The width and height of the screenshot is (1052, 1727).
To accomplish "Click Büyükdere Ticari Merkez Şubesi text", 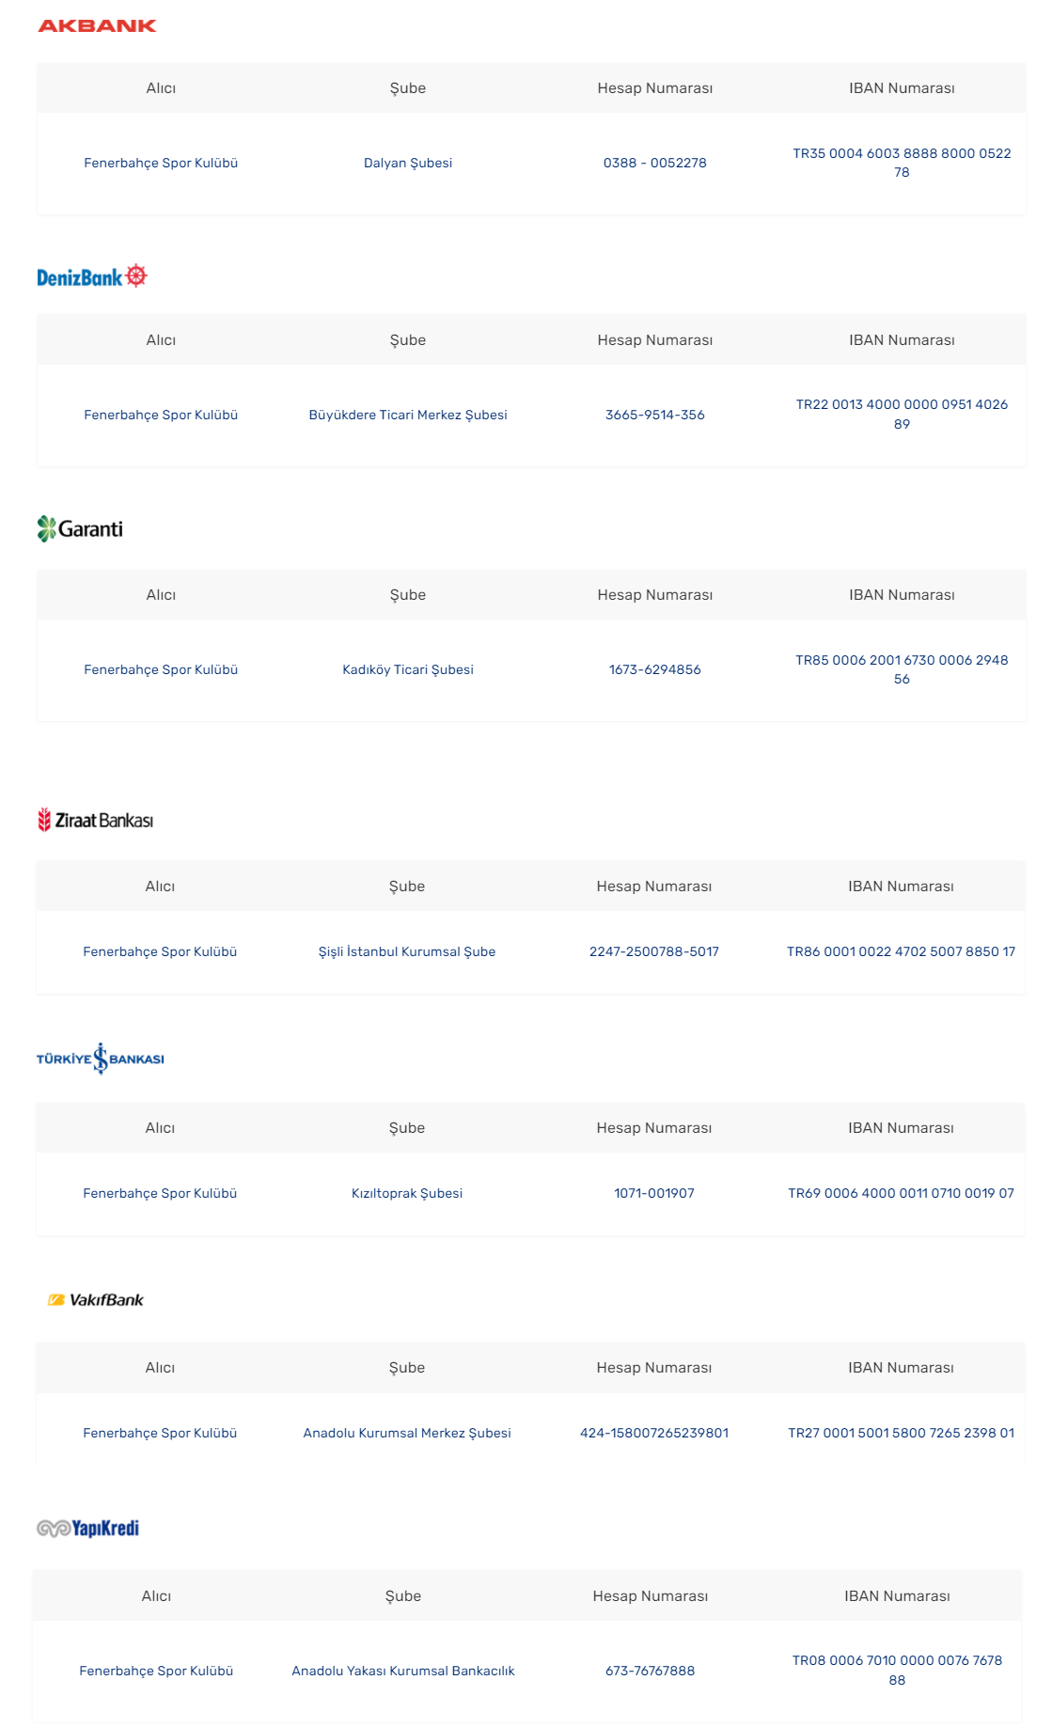I will pyautogui.click(x=408, y=415).
